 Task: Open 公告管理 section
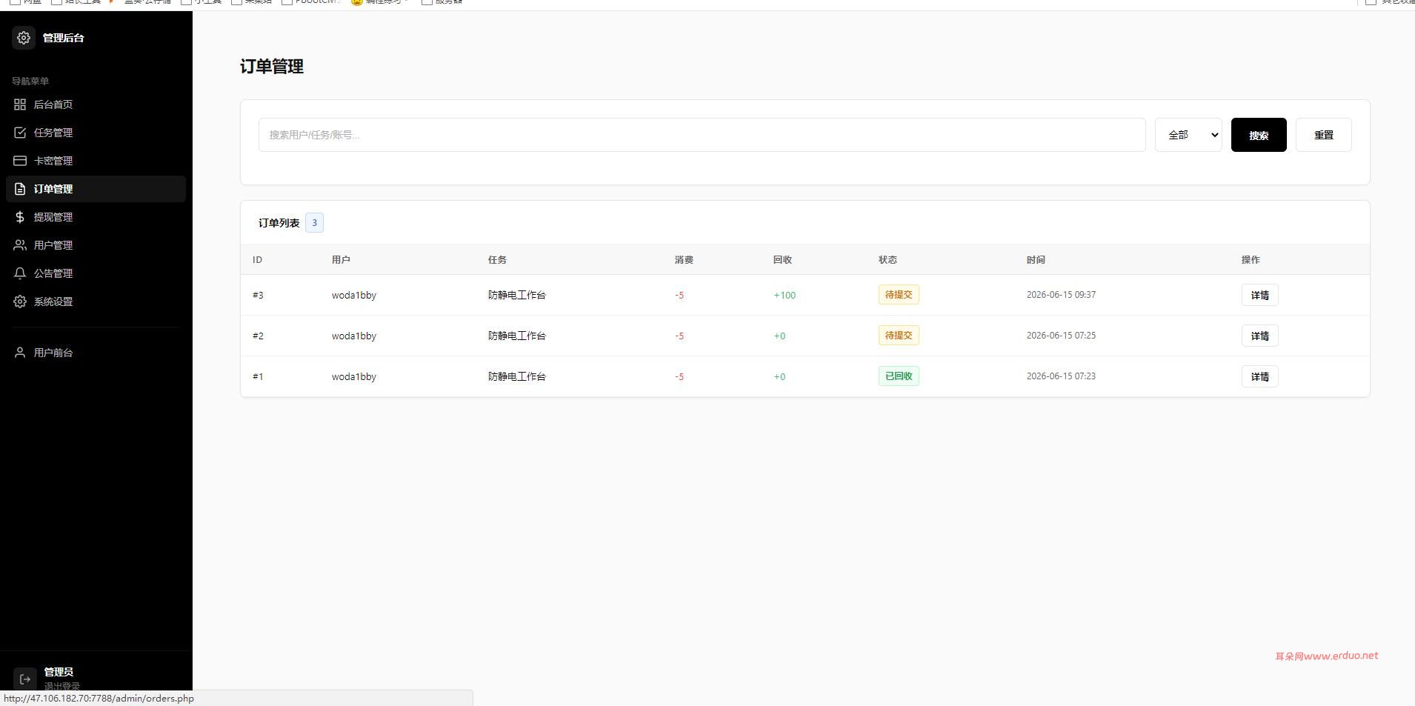click(96, 273)
